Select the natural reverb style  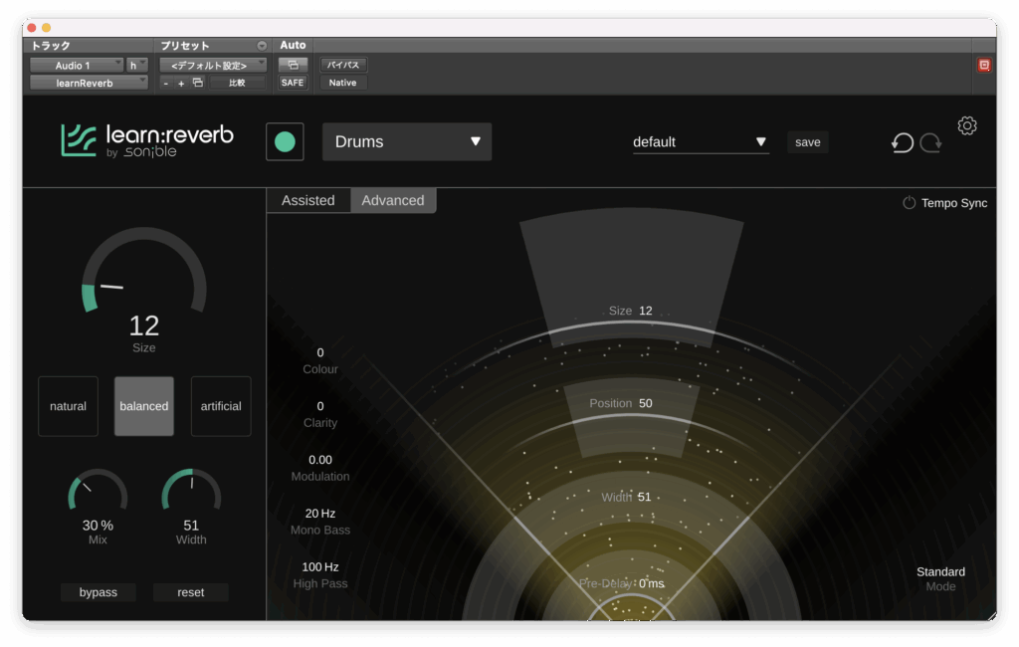69,406
